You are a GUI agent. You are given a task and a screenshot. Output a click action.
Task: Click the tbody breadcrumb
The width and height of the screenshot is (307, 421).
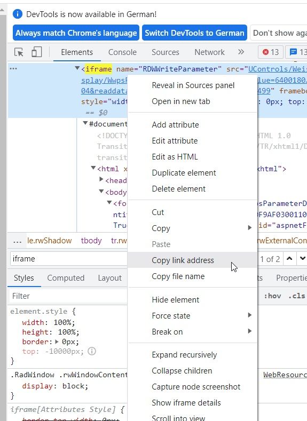click(91, 241)
